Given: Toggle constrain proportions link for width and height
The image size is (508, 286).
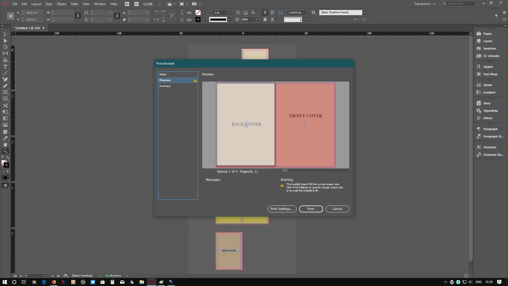Looking at the screenshot, I should coord(78,16).
